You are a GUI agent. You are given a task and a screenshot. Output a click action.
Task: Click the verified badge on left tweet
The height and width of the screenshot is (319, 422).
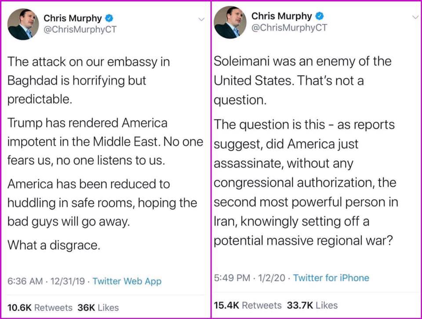(x=109, y=18)
